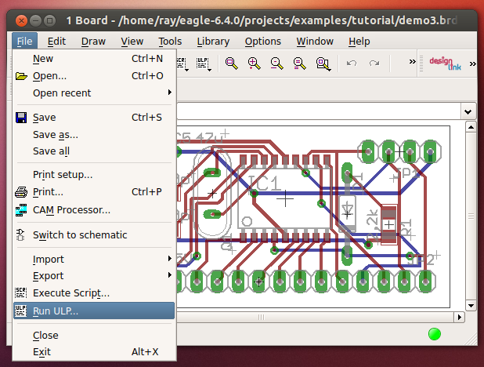Image resolution: width=484 pixels, height=367 pixels.
Task: Open the File menu
Action: click(25, 41)
